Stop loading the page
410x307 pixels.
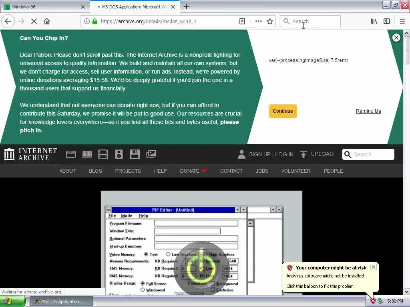(34, 22)
